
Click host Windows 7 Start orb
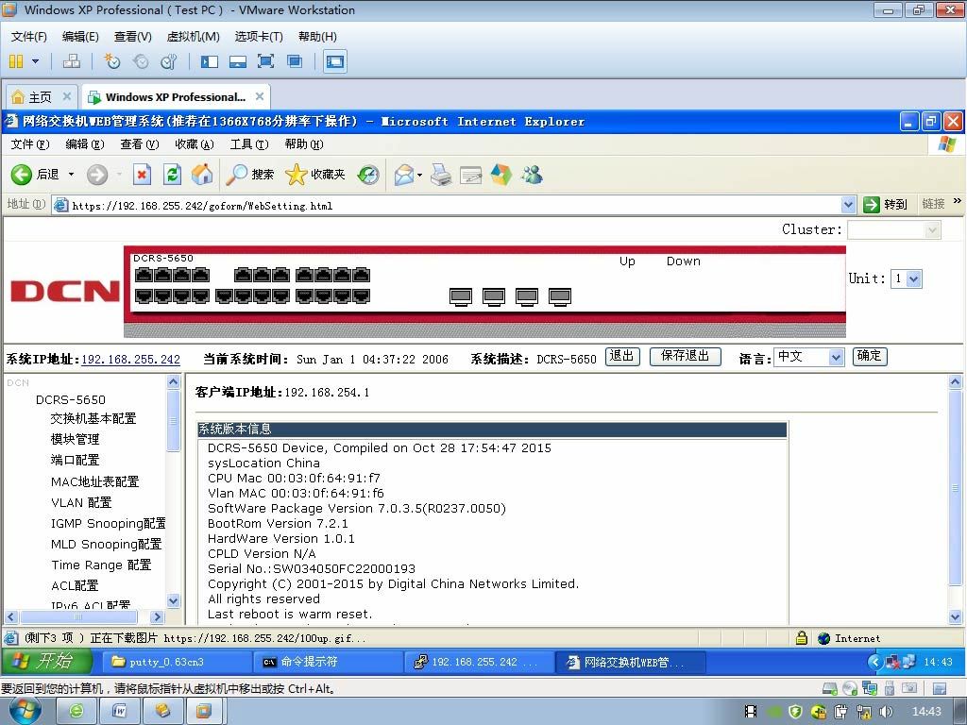coord(24,710)
